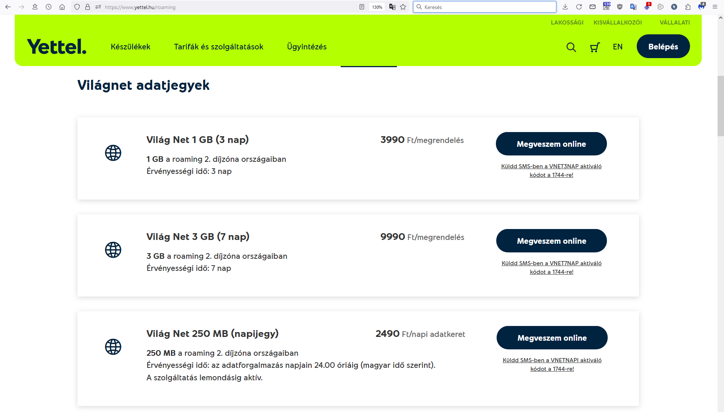Click the 9990 Ft/megrendelés price
The height and width of the screenshot is (412, 724).
[x=422, y=237]
